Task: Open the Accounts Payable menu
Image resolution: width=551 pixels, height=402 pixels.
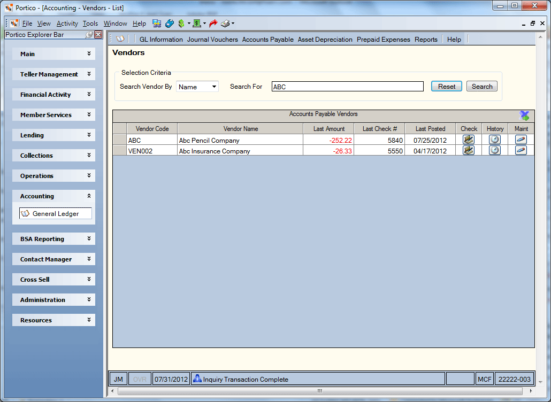Action: point(268,40)
